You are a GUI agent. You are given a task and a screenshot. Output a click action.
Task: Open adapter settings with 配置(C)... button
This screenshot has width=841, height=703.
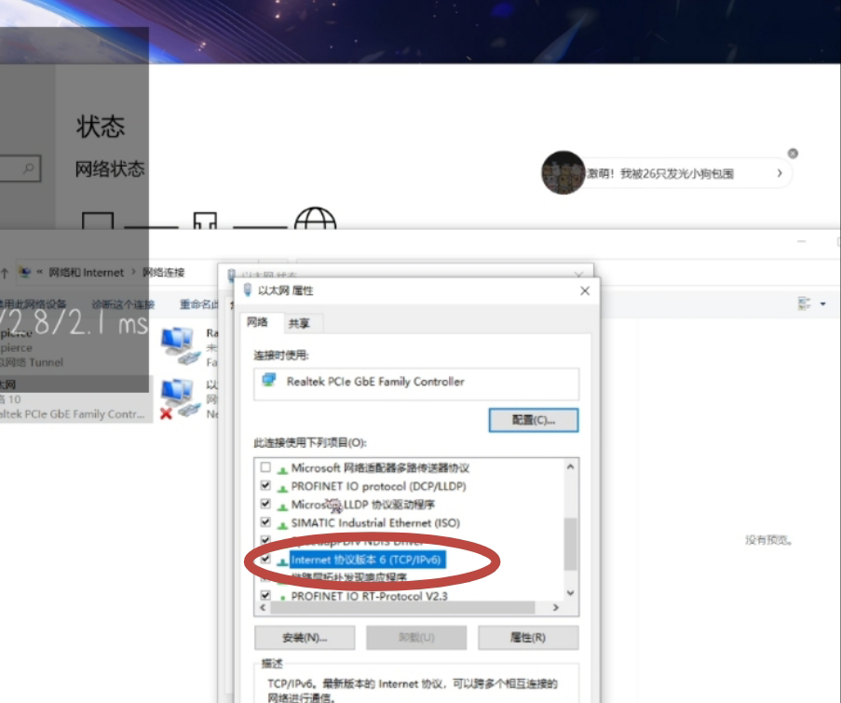(x=534, y=420)
